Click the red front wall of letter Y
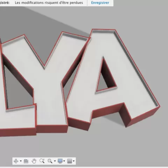Screen dimensions: 168x168 [52, 129]
